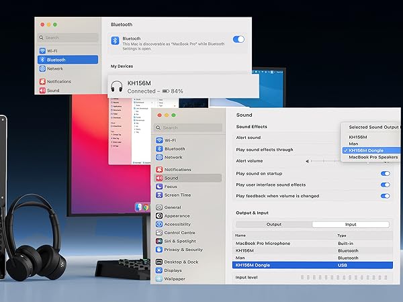403x302 pixels.
Task: Select MacBook Pro Microphone input row
Action: [312, 243]
